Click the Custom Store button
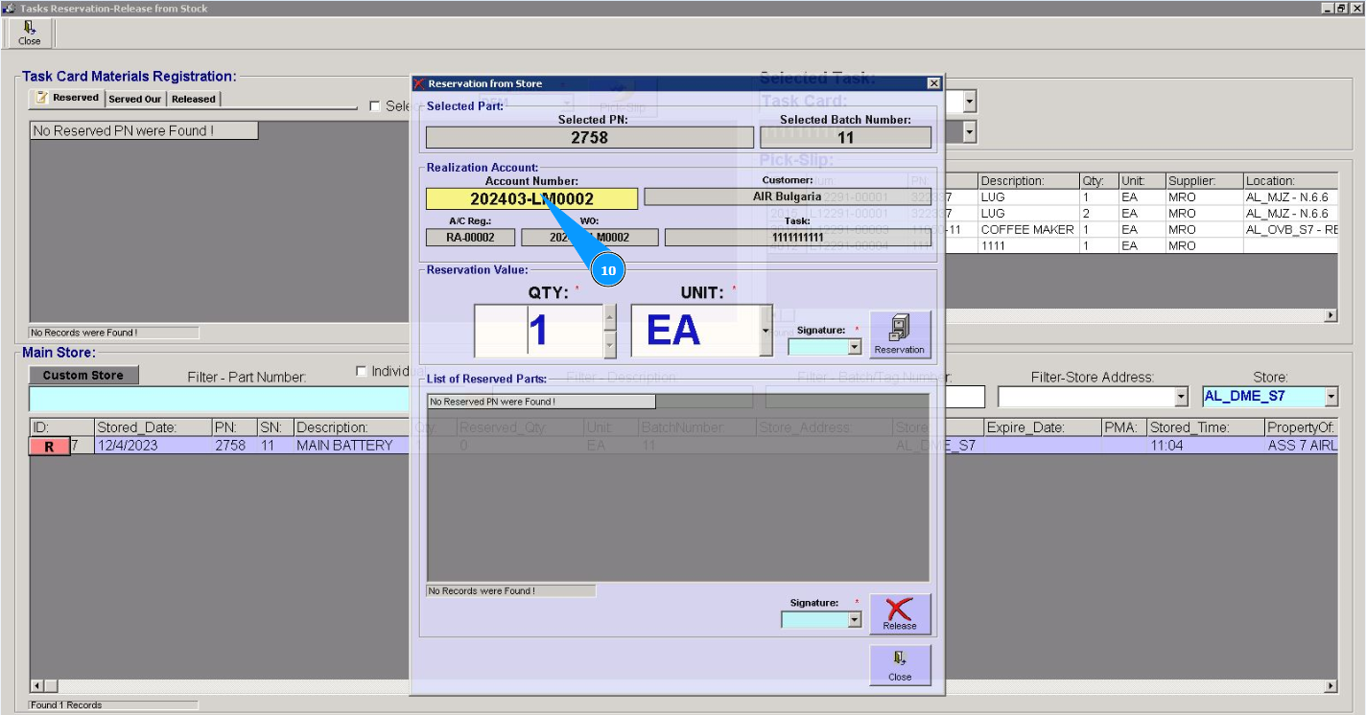Image resolution: width=1366 pixels, height=715 pixels. tap(83, 376)
